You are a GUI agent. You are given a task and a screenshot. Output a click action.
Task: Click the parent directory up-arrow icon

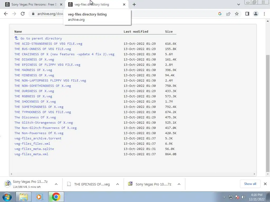pos(16,38)
